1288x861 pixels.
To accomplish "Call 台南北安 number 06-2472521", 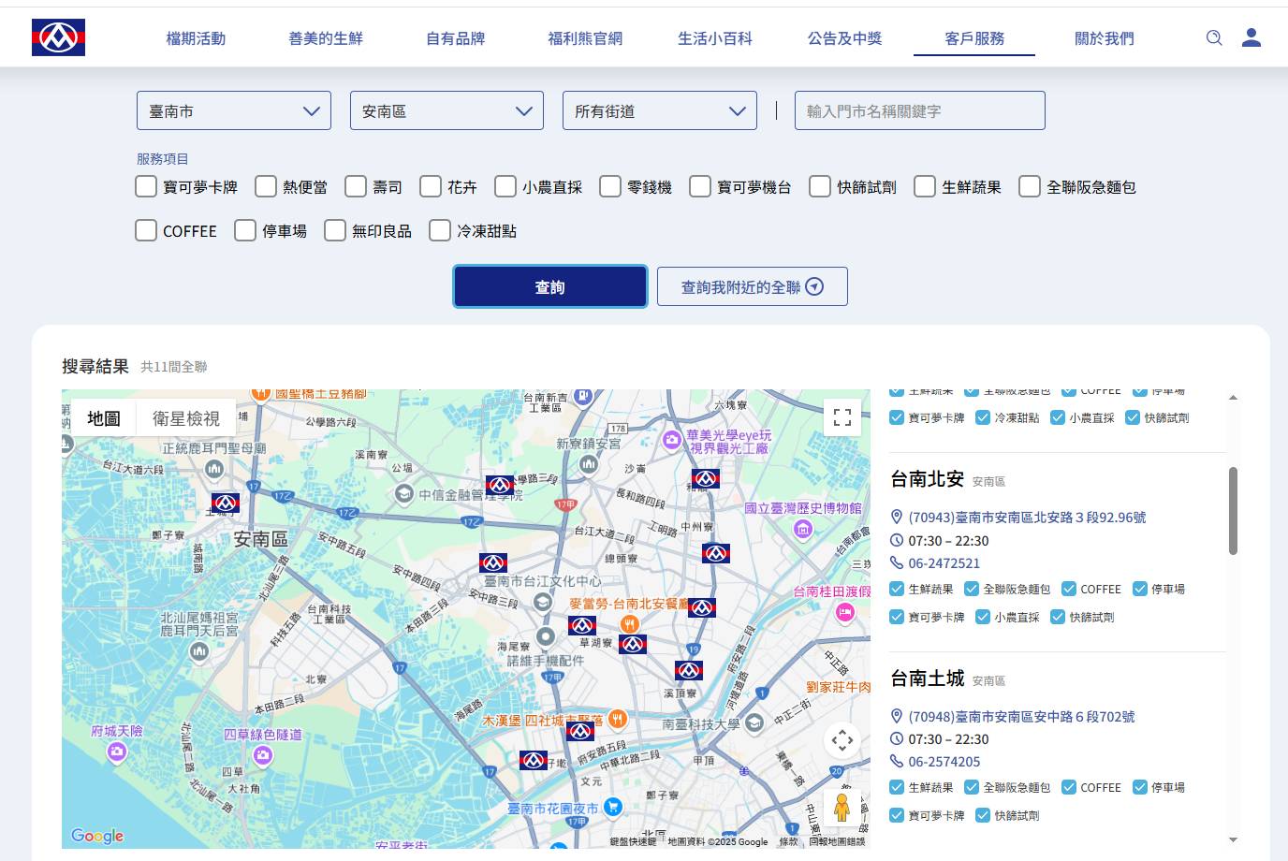I will (x=944, y=562).
